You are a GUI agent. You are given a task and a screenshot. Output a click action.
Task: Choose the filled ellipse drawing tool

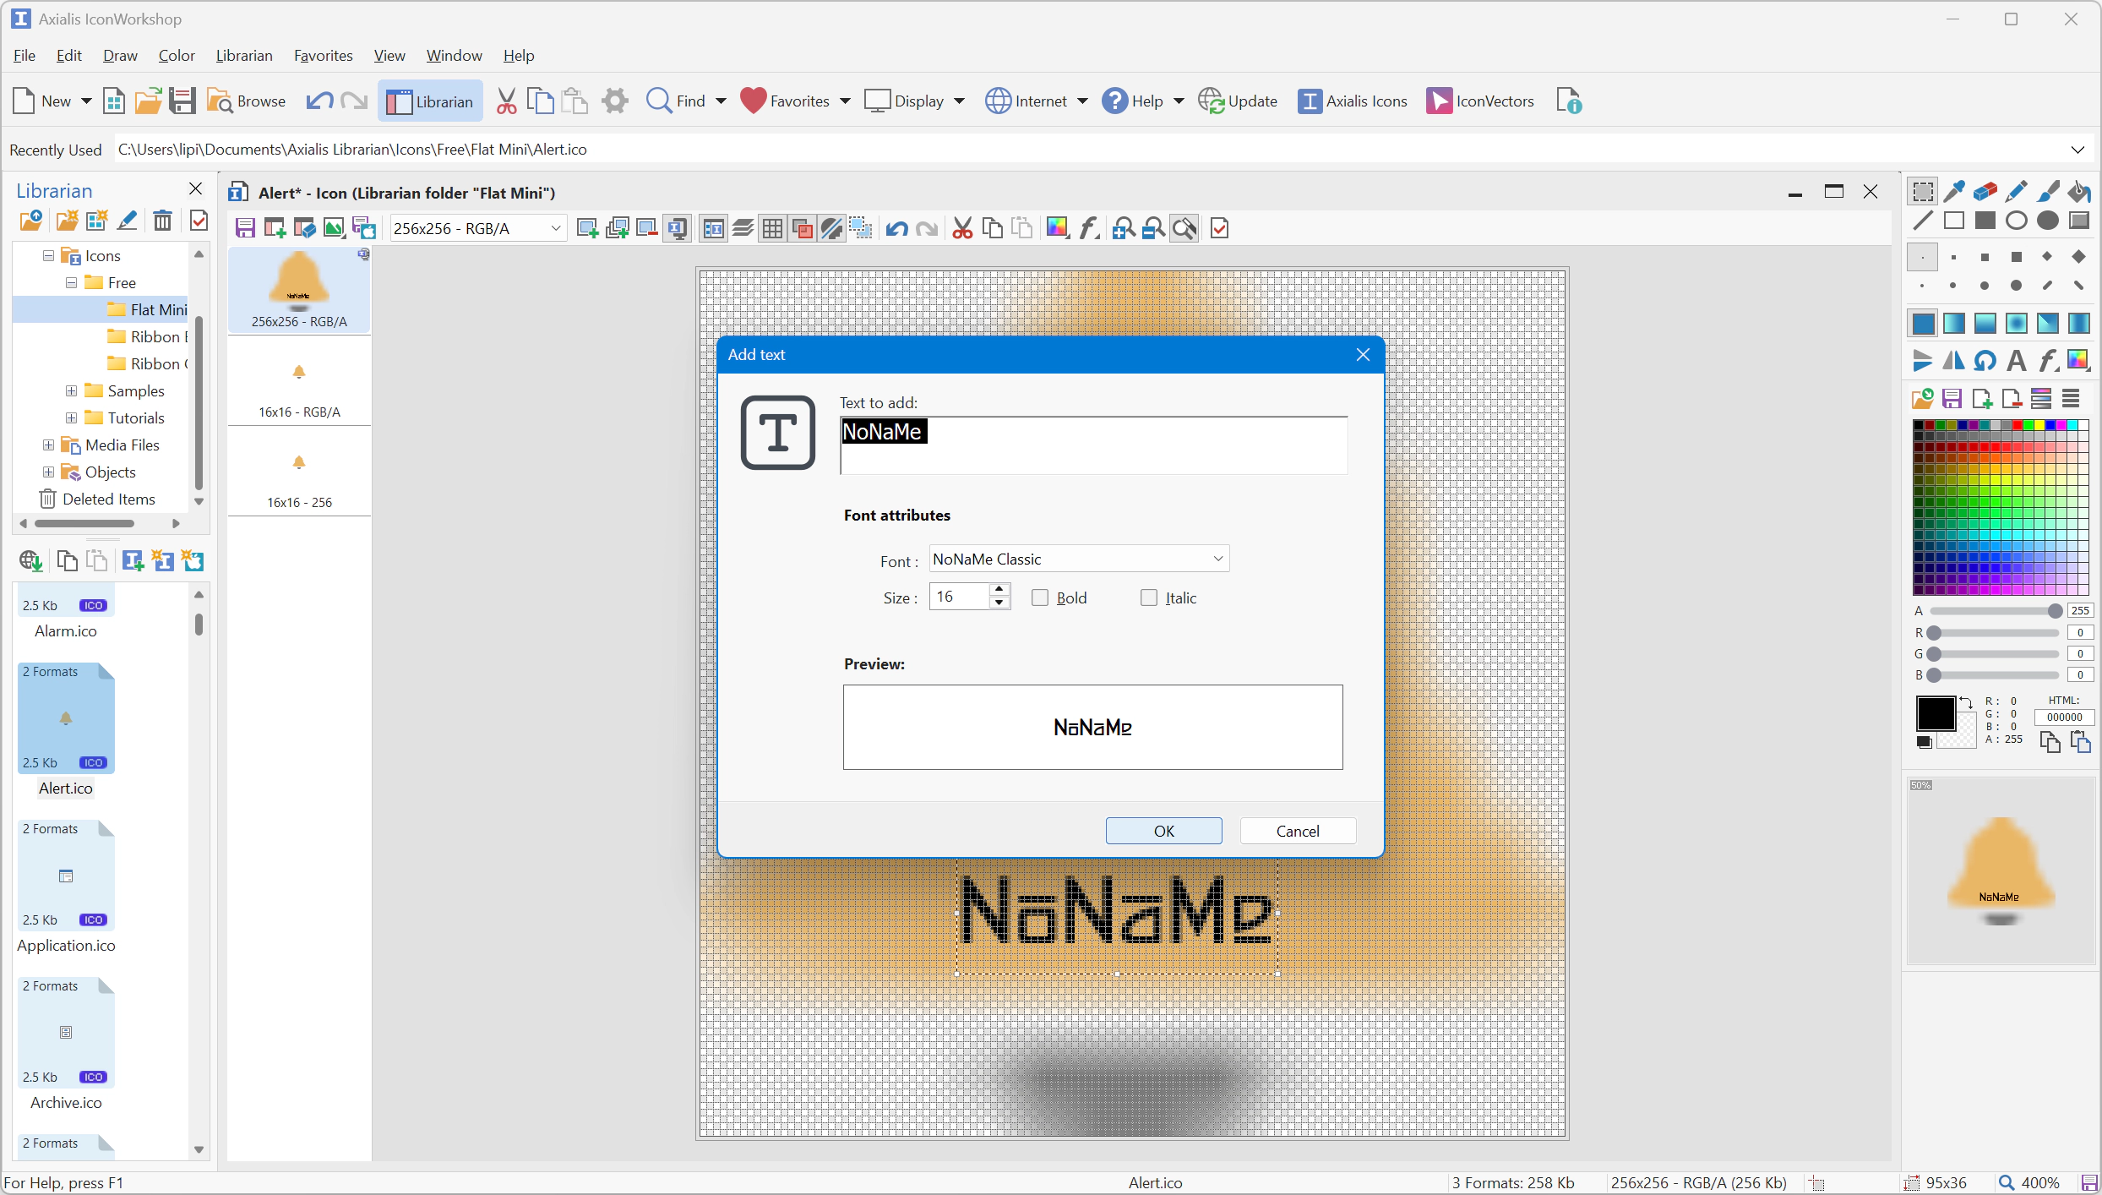2047,221
